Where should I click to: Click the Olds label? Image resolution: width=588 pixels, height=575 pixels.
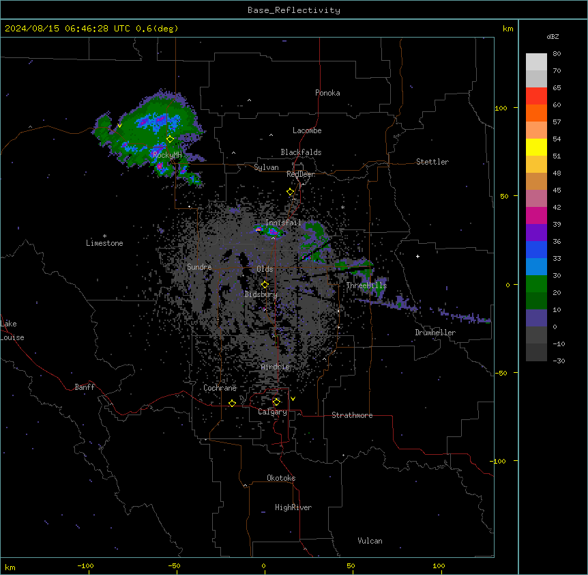(265, 269)
